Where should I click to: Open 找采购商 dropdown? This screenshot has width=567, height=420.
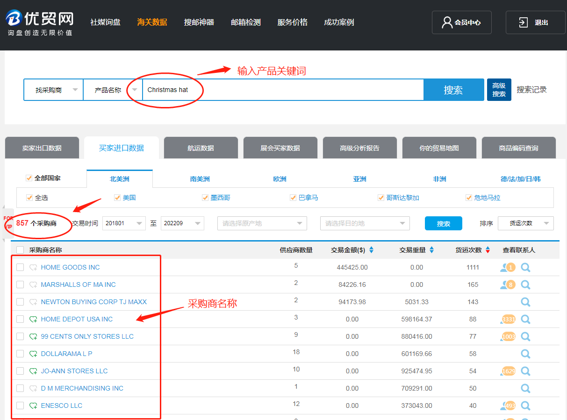pos(54,90)
